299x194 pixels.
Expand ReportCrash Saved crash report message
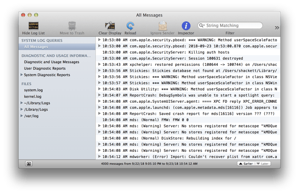coord(99,113)
